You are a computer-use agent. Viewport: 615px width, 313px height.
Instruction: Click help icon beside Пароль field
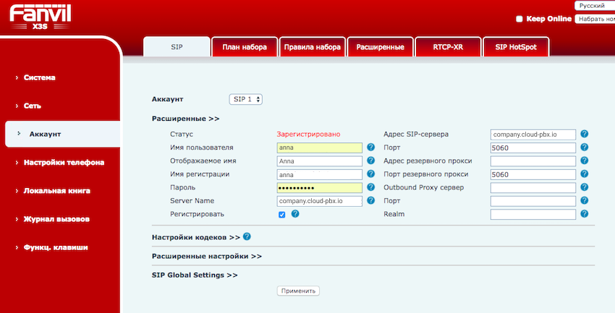(x=370, y=187)
